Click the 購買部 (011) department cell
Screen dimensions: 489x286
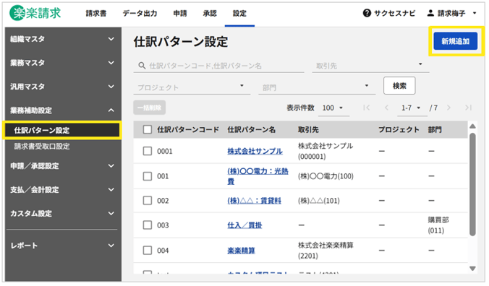(x=438, y=225)
